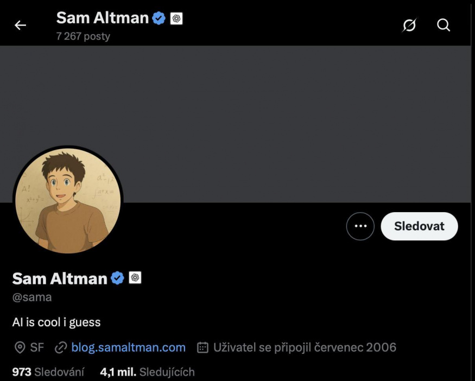This screenshot has width=475, height=381.
Task: Click the @sama handle text
Action: [31, 297]
